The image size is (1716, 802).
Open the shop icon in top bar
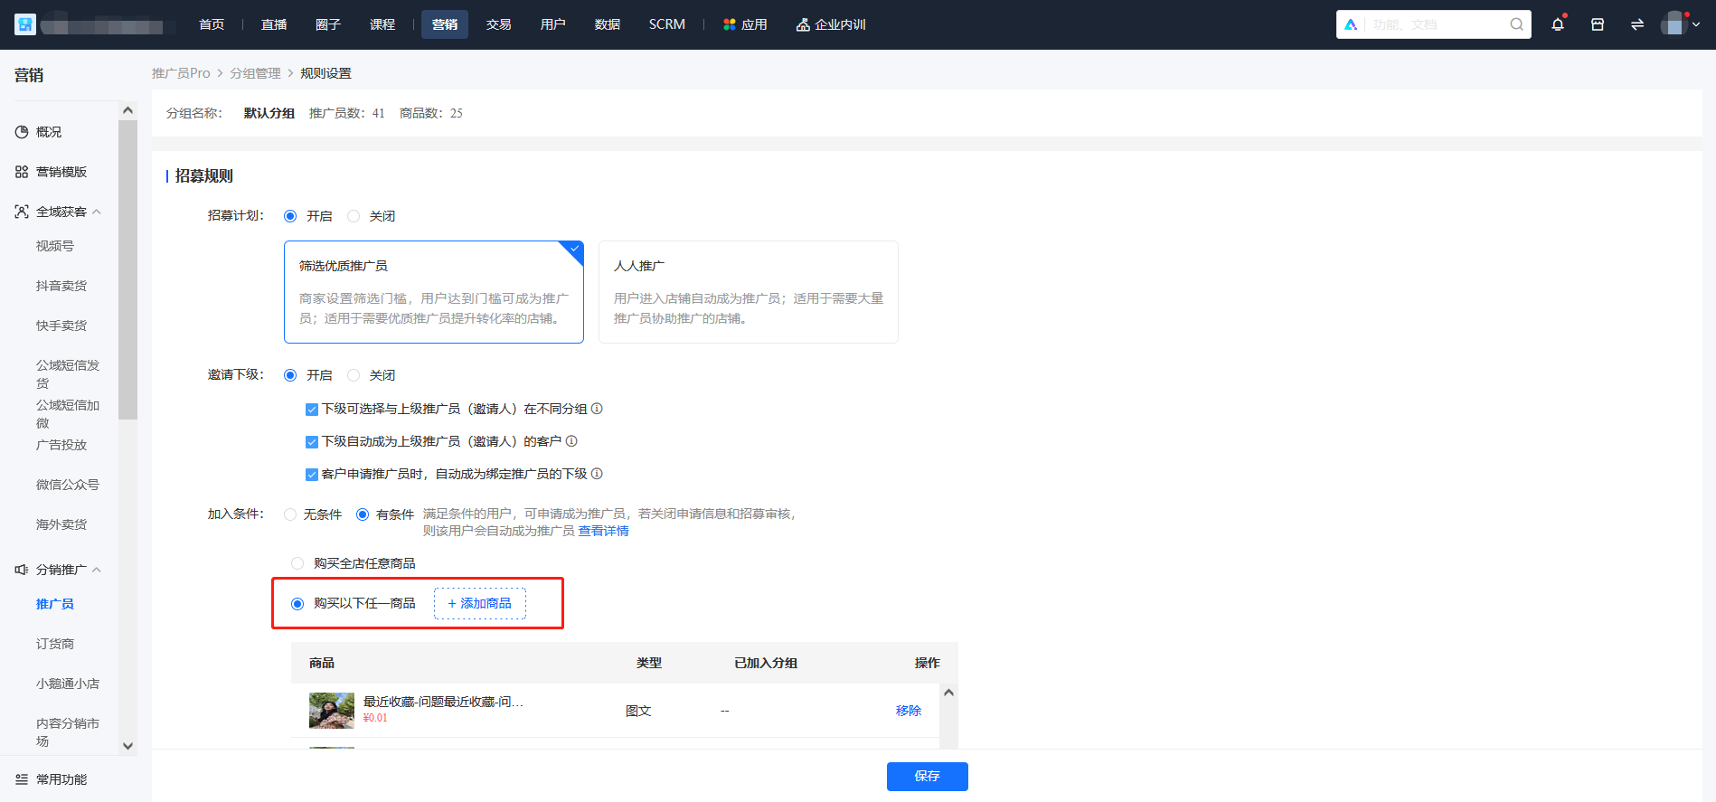click(1598, 24)
